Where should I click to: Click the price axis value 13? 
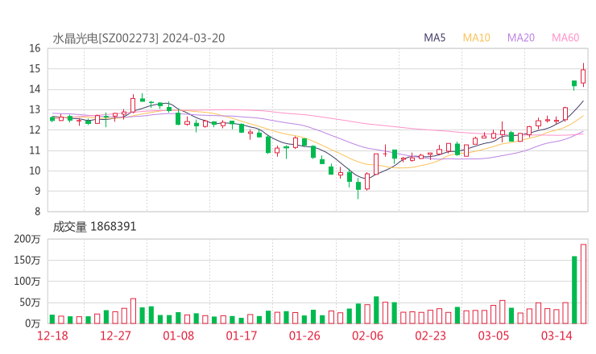pos(35,109)
